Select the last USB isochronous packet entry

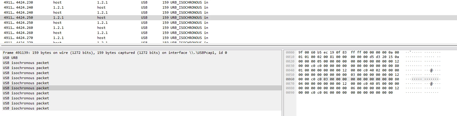coord(142,108)
